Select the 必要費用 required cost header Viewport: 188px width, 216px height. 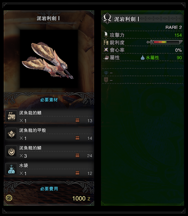(x=49, y=189)
